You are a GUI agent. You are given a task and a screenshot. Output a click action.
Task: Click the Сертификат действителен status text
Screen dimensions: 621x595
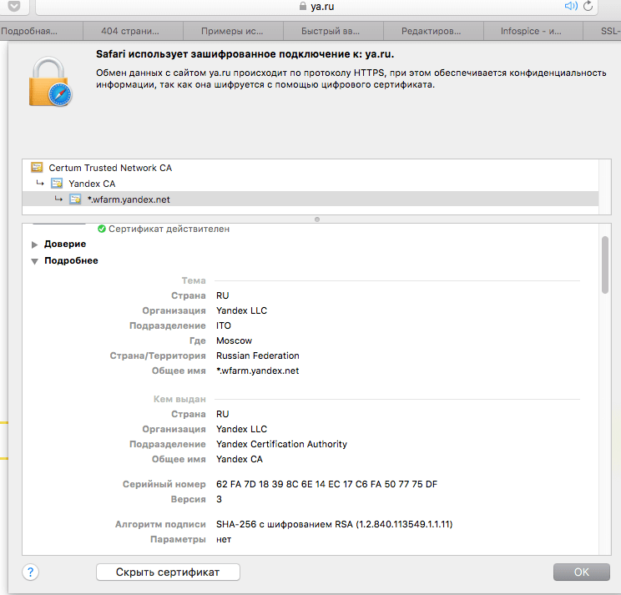pyautogui.click(x=169, y=229)
